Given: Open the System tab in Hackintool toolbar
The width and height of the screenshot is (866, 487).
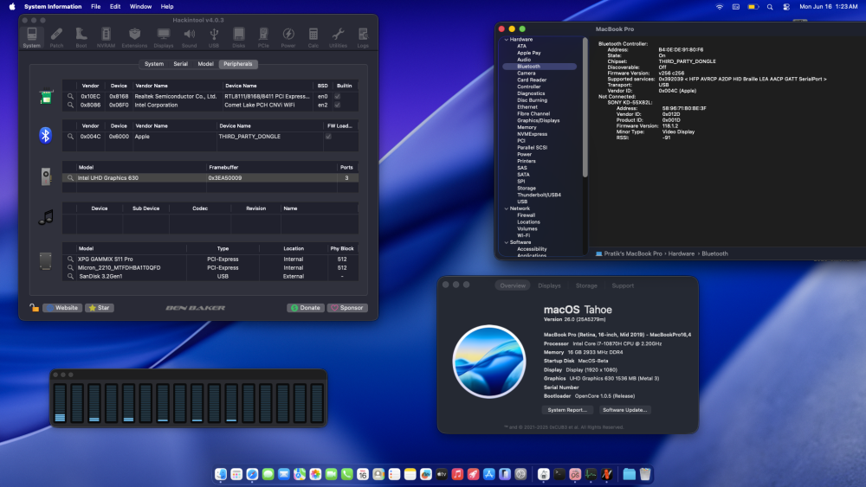Looking at the screenshot, I should (31, 37).
